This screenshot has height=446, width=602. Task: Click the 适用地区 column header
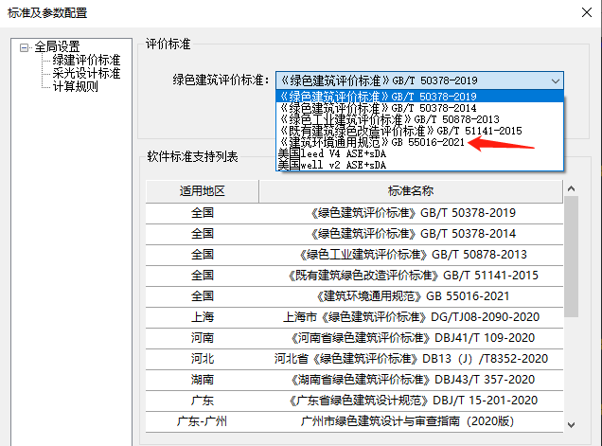[203, 191]
